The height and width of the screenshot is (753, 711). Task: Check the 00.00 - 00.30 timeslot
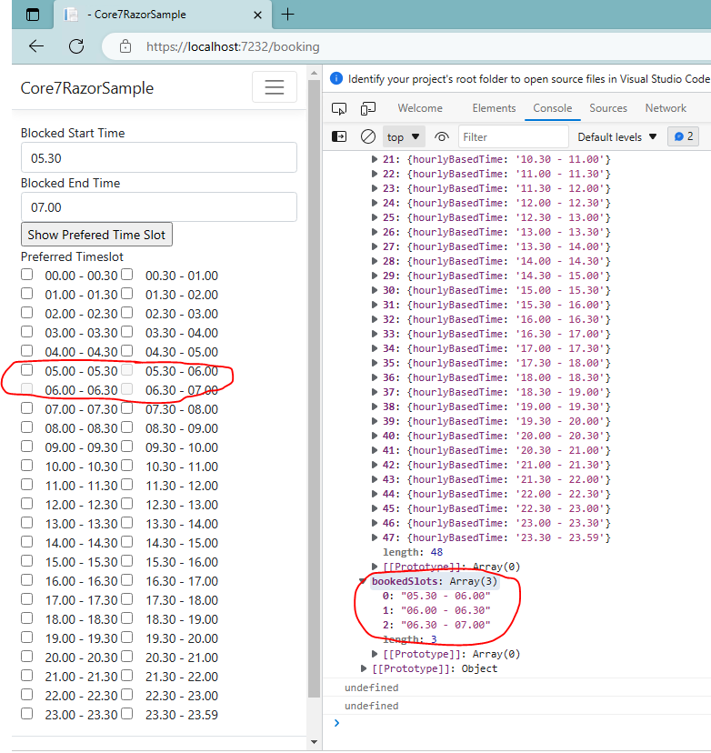point(27,275)
